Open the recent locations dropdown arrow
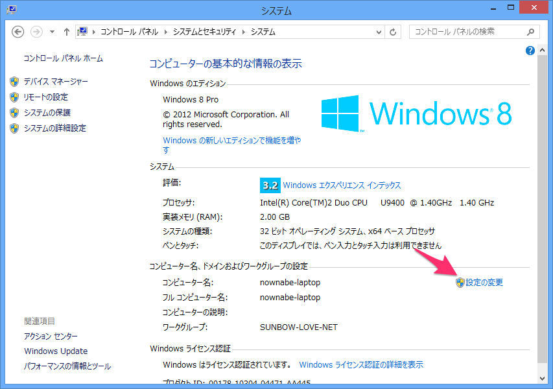Viewport: 553px width, 389px height. point(53,32)
